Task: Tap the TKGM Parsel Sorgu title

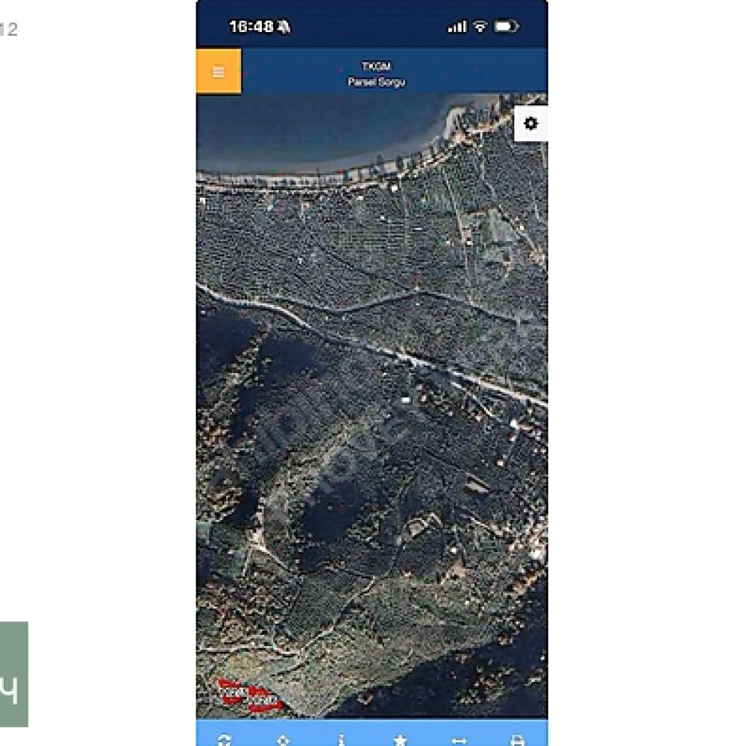Action: [x=376, y=74]
